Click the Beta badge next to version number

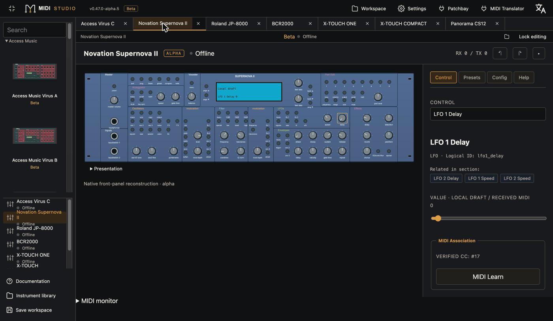pos(131,8)
